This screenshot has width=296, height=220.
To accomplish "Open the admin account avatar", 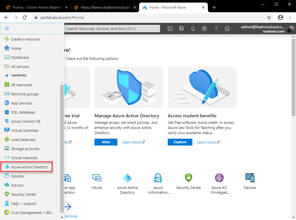I will (x=290, y=29).
